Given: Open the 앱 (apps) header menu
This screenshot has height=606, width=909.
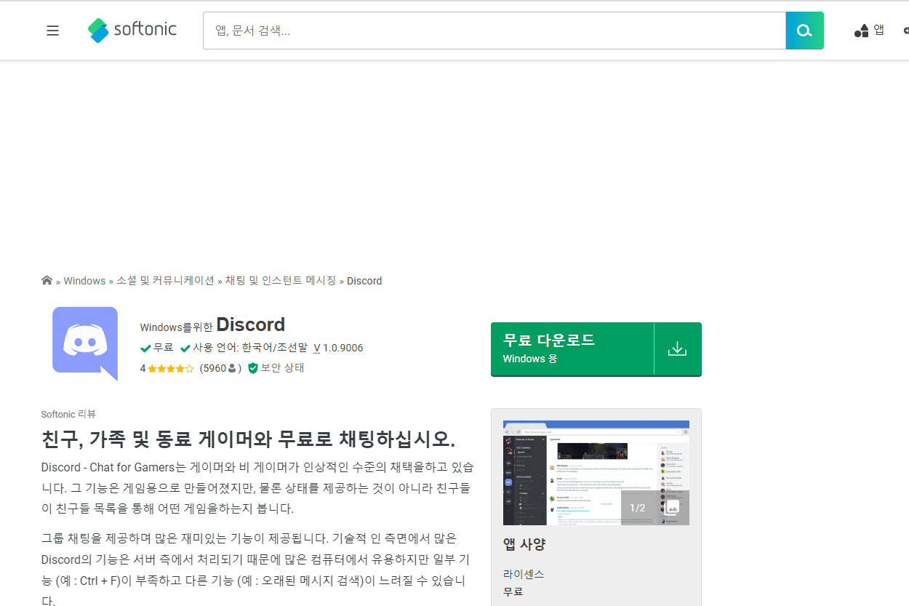Looking at the screenshot, I should [870, 30].
